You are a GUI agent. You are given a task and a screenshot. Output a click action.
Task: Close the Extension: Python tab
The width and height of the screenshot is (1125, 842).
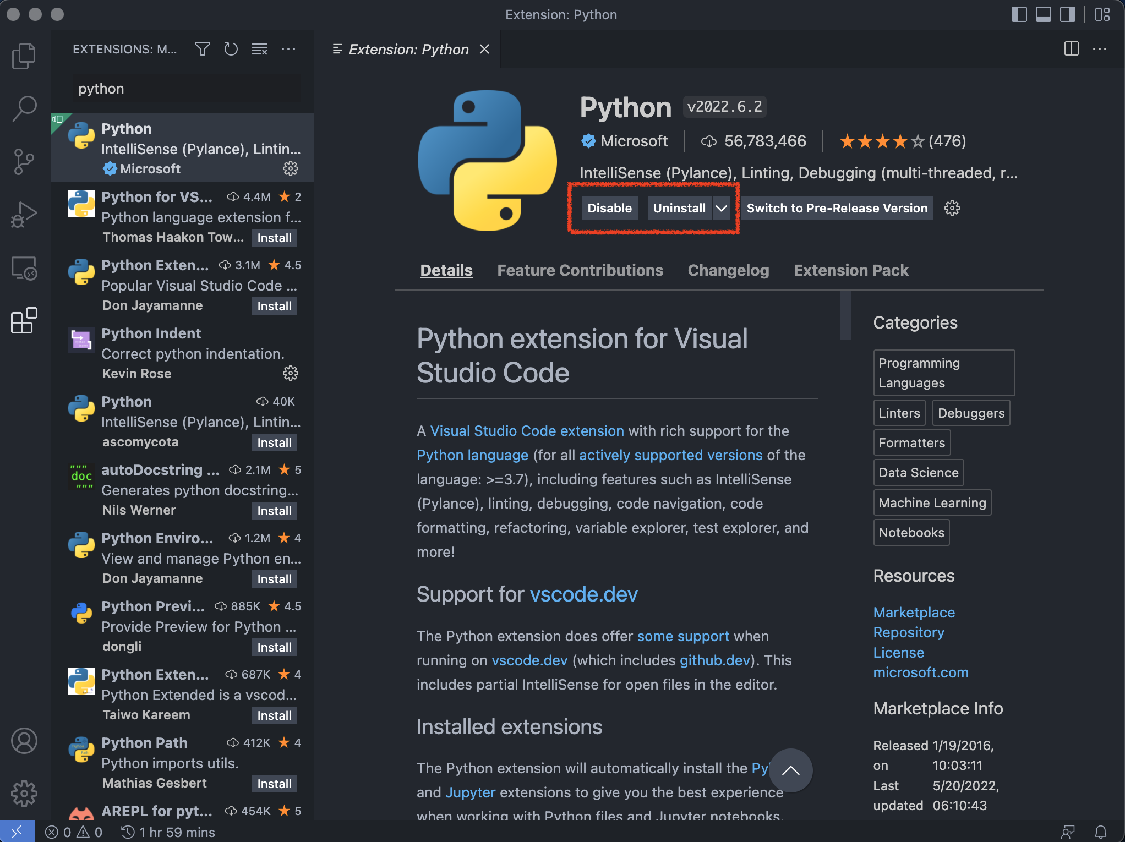pyautogui.click(x=484, y=49)
